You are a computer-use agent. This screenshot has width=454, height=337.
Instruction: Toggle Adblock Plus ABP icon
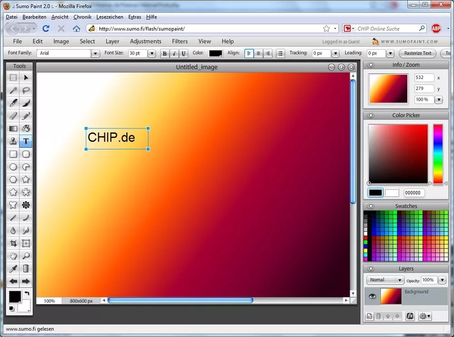click(x=436, y=29)
